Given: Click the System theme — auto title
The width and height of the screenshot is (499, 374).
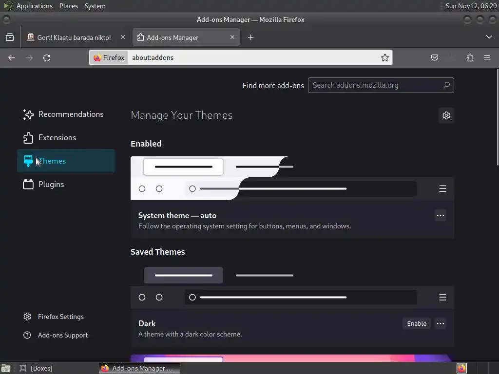Looking at the screenshot, I should [177, 215].
